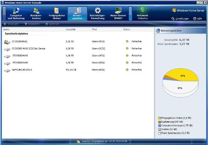Click the Windows Home Server logo

188,10
